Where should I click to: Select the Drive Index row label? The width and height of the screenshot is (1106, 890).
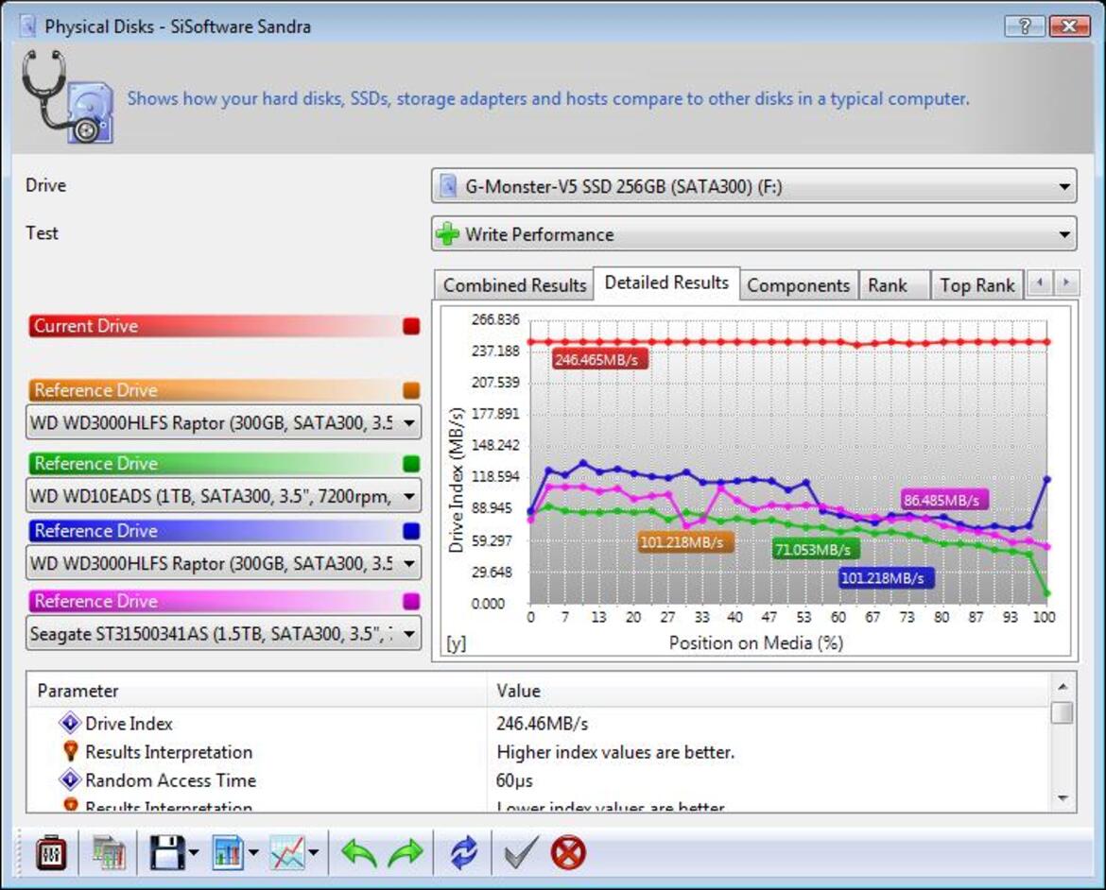click(129, 724)
